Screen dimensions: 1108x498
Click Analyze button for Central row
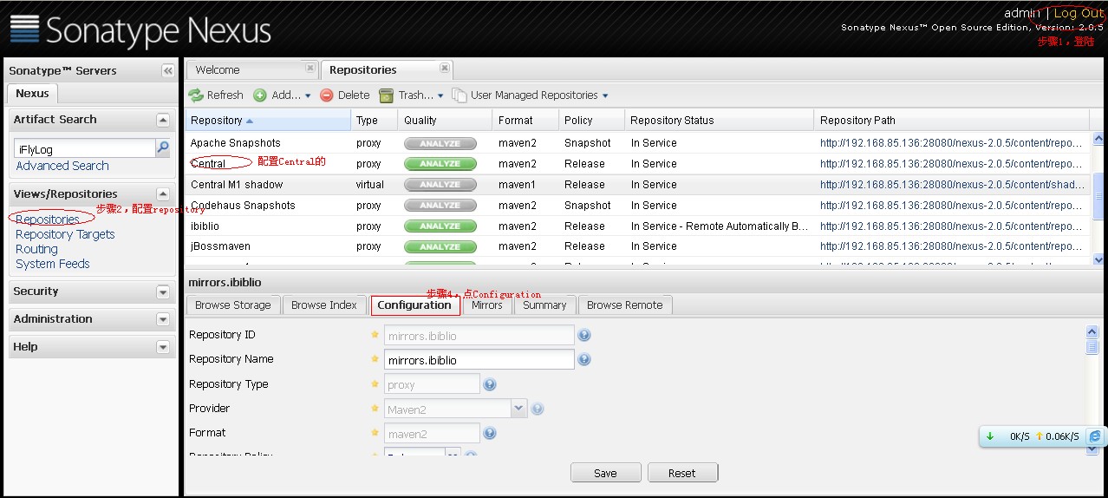click(x=440, y=164)
